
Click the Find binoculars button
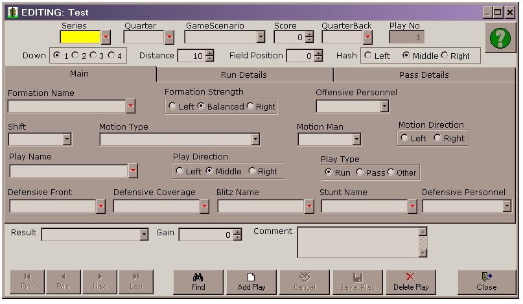198,281
